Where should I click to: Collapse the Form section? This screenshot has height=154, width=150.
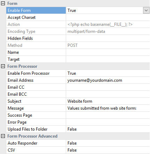tap(3, 3)
